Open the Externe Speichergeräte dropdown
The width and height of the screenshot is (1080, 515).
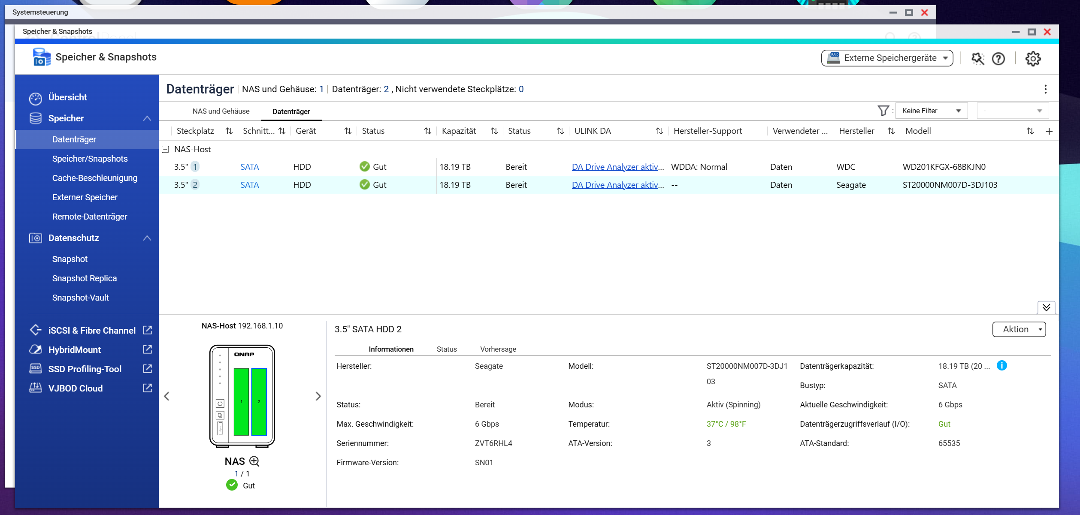887,58
